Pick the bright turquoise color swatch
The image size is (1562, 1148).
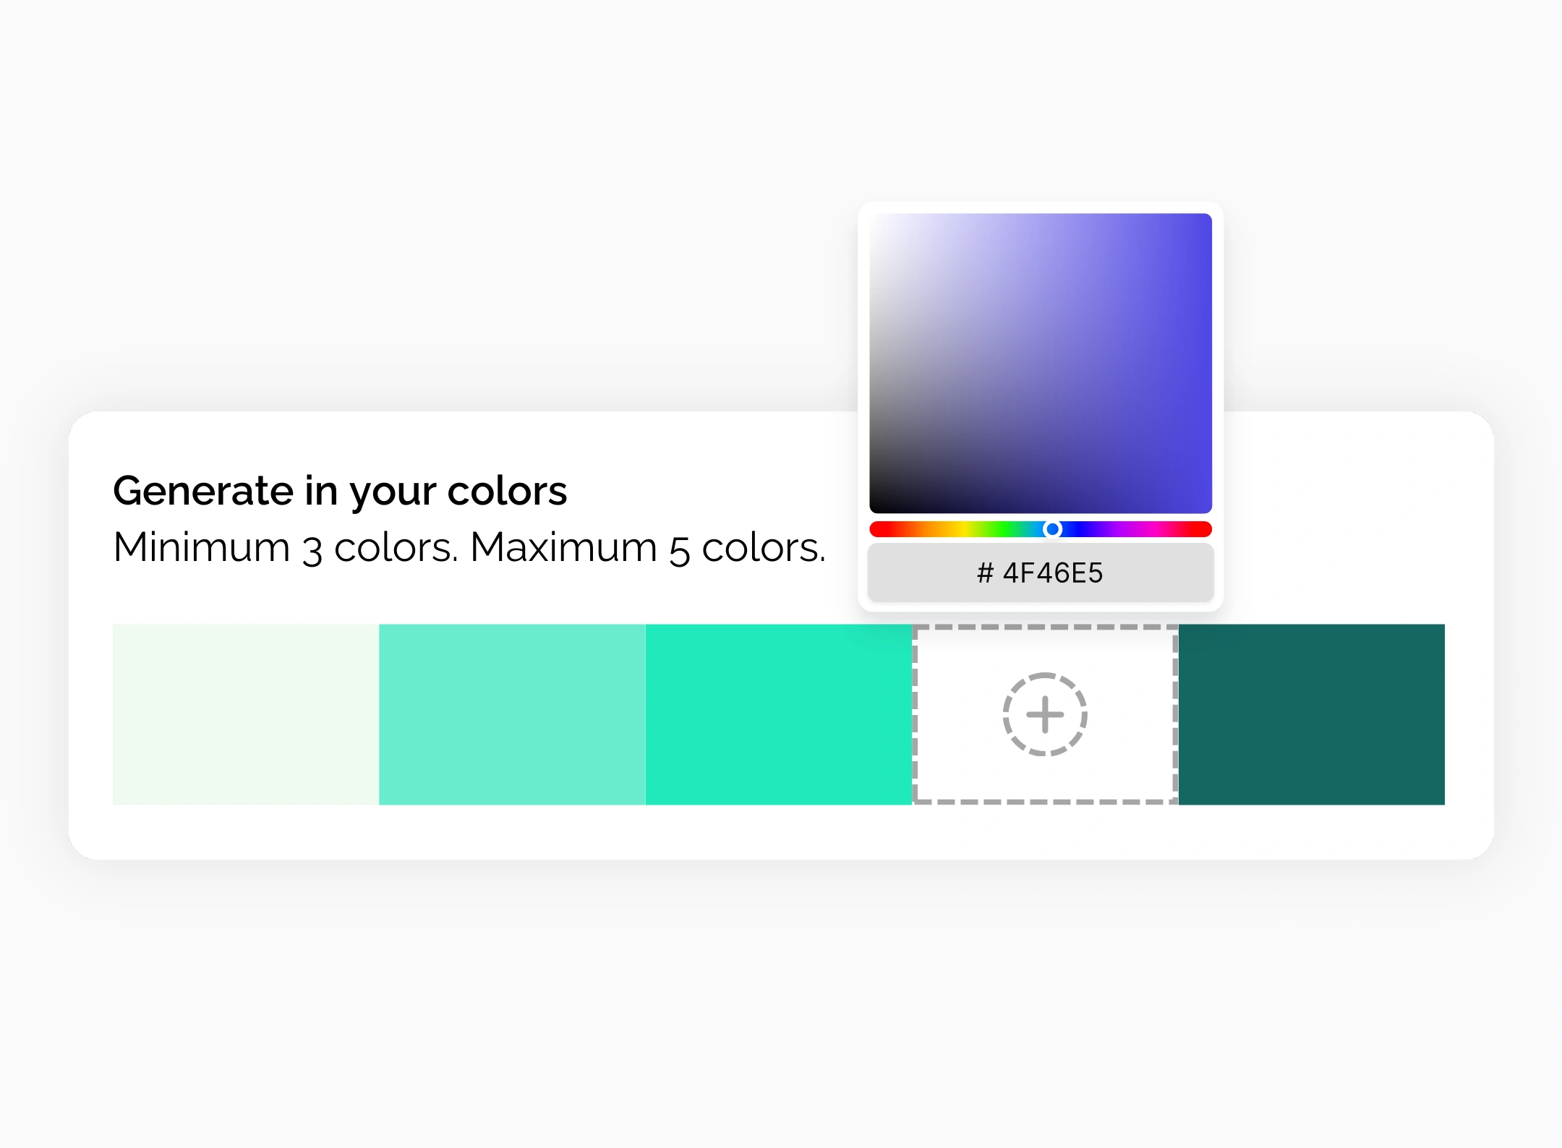coord(778,714)
